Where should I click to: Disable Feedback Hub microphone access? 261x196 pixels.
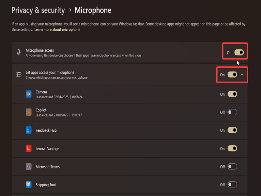coord(232,130)
